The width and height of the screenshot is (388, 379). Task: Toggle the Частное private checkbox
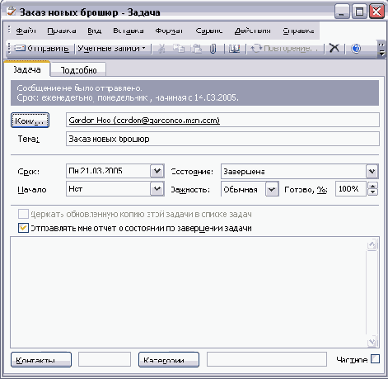pos(375,359)
